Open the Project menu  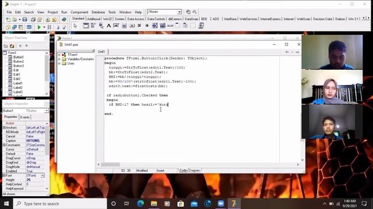point(52,12)
